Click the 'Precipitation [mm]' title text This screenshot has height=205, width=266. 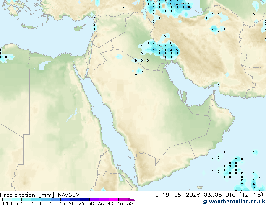[27, 195]
